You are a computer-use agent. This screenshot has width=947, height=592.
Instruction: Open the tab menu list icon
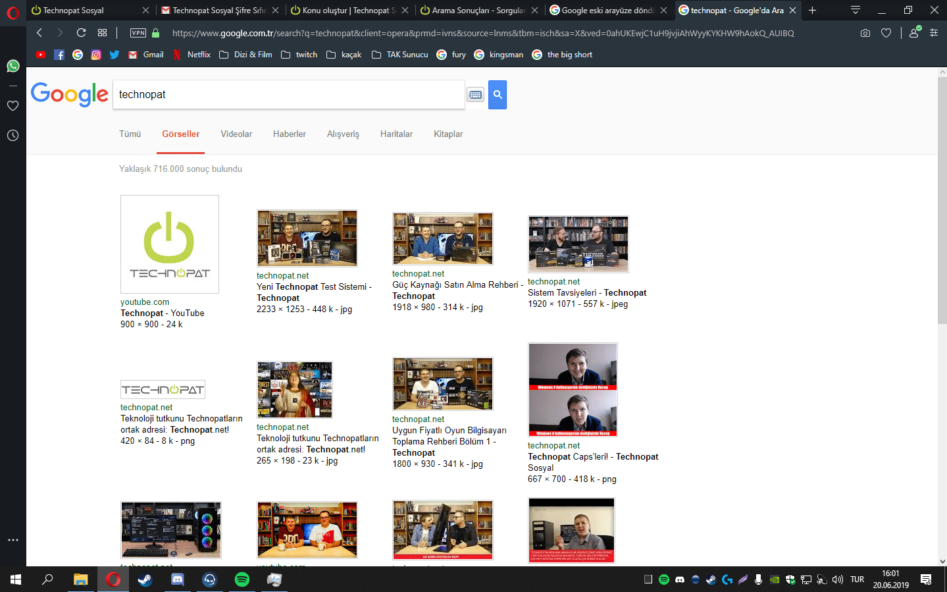click(x=856, y=11)
